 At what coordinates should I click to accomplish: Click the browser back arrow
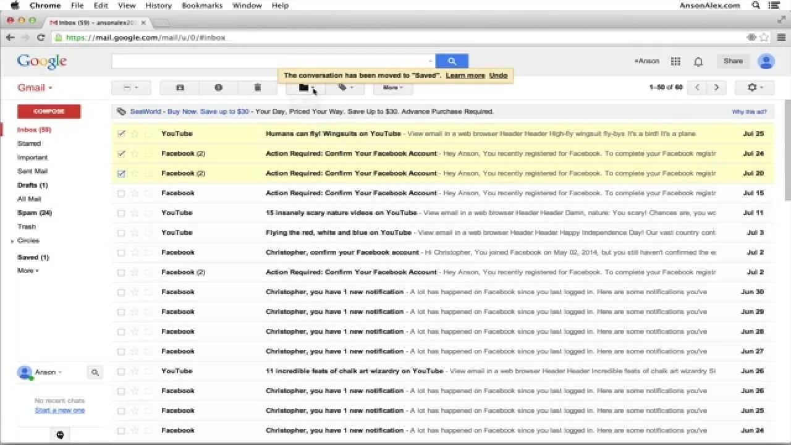click(10, 38)
